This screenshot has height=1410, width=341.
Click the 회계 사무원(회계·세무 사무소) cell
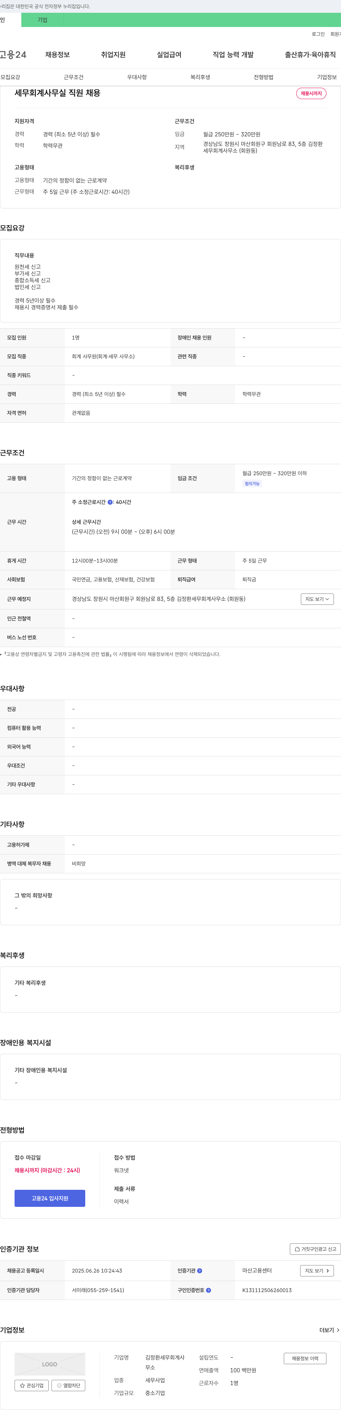(103, 356)
